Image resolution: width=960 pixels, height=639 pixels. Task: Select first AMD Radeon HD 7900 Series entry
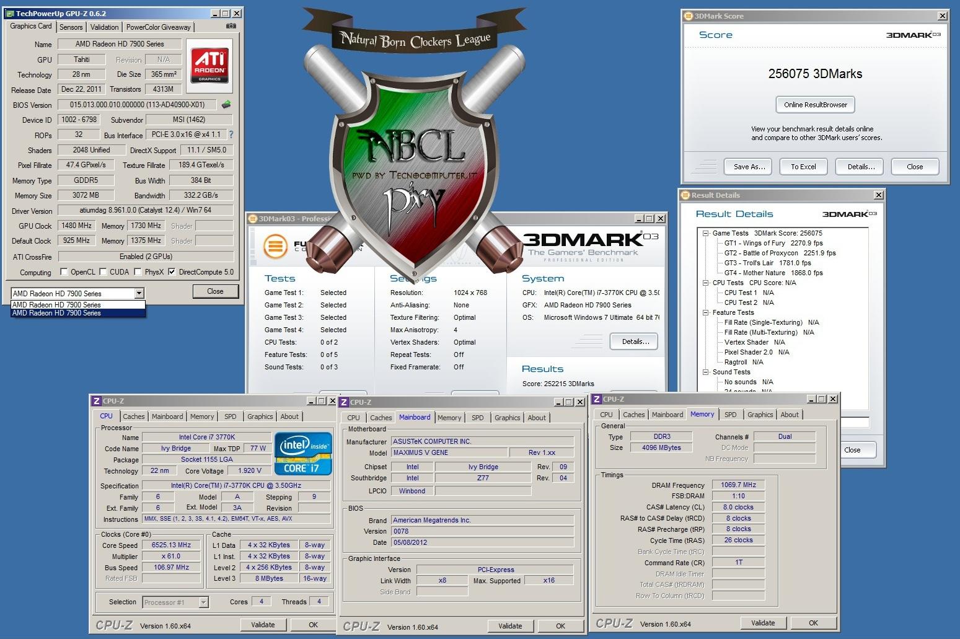[x=78, y=305]
